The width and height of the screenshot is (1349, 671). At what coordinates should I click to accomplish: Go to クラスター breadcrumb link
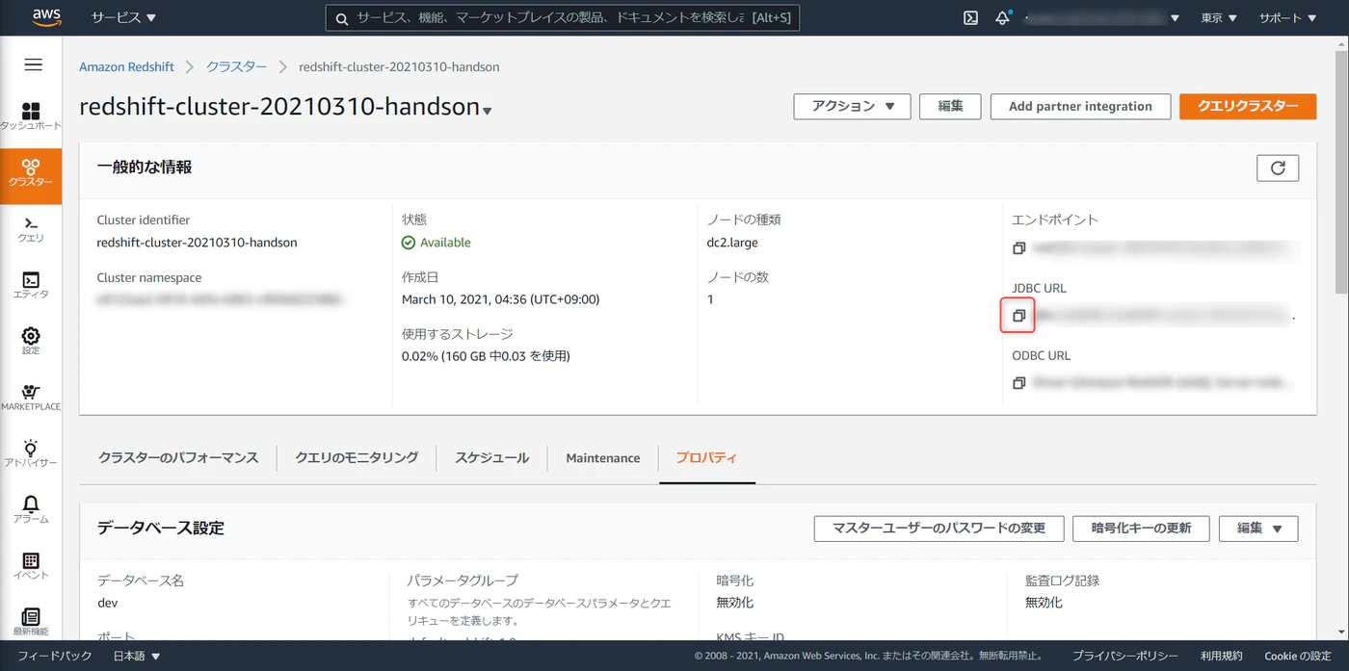click(236, 67)
